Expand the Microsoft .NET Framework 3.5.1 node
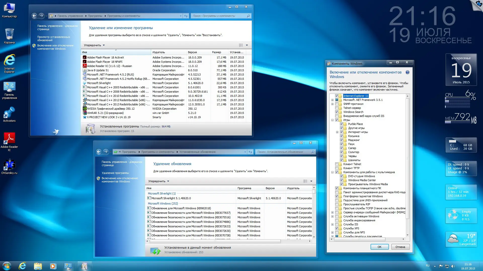483x271 pixels. coord(332,100)
